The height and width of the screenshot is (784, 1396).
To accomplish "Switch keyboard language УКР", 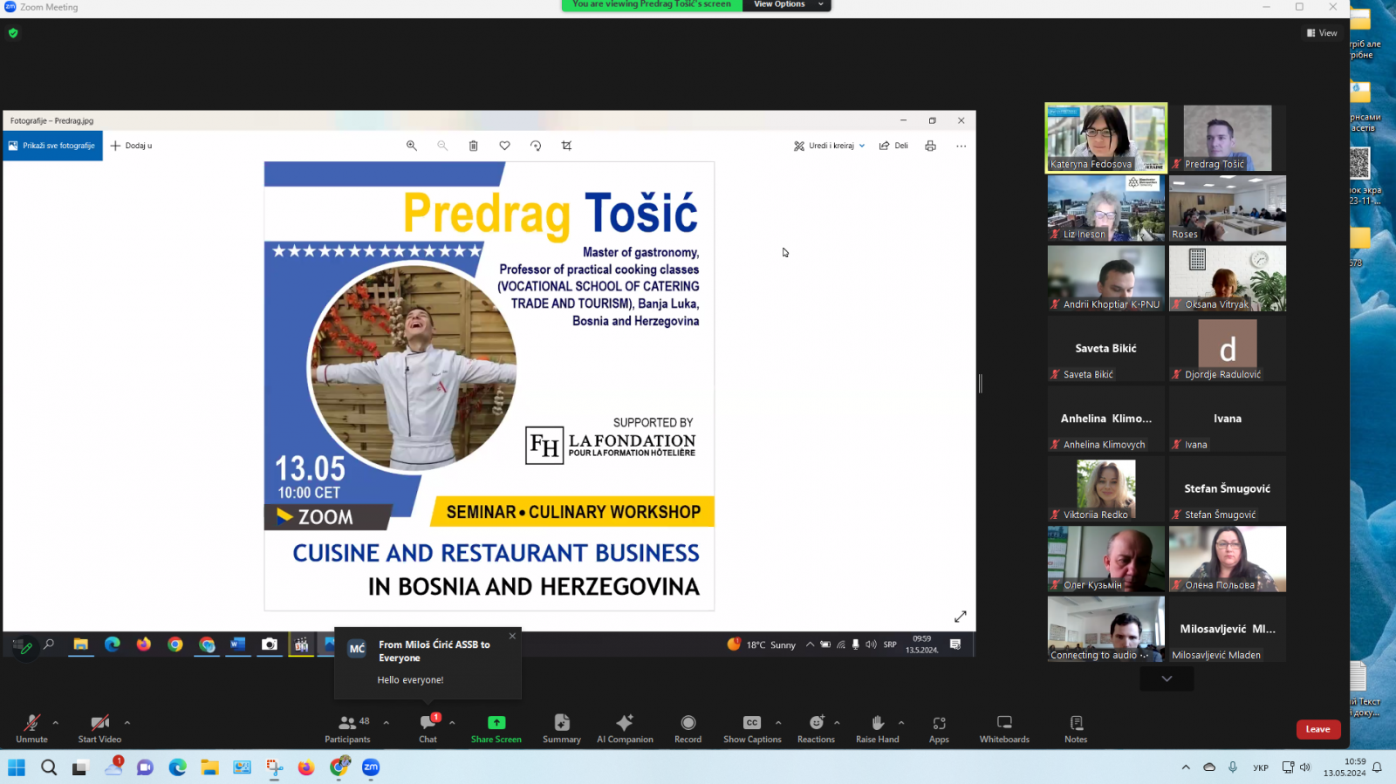I will 1261,768.
